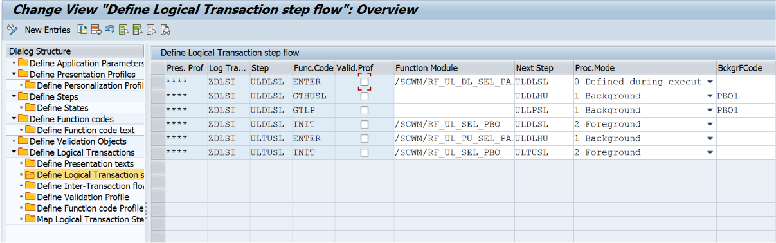This screenshot has width=776, height=243.
Task: Collapse the Define Logical Transactions node arrow
Action: tap(14, 152)
